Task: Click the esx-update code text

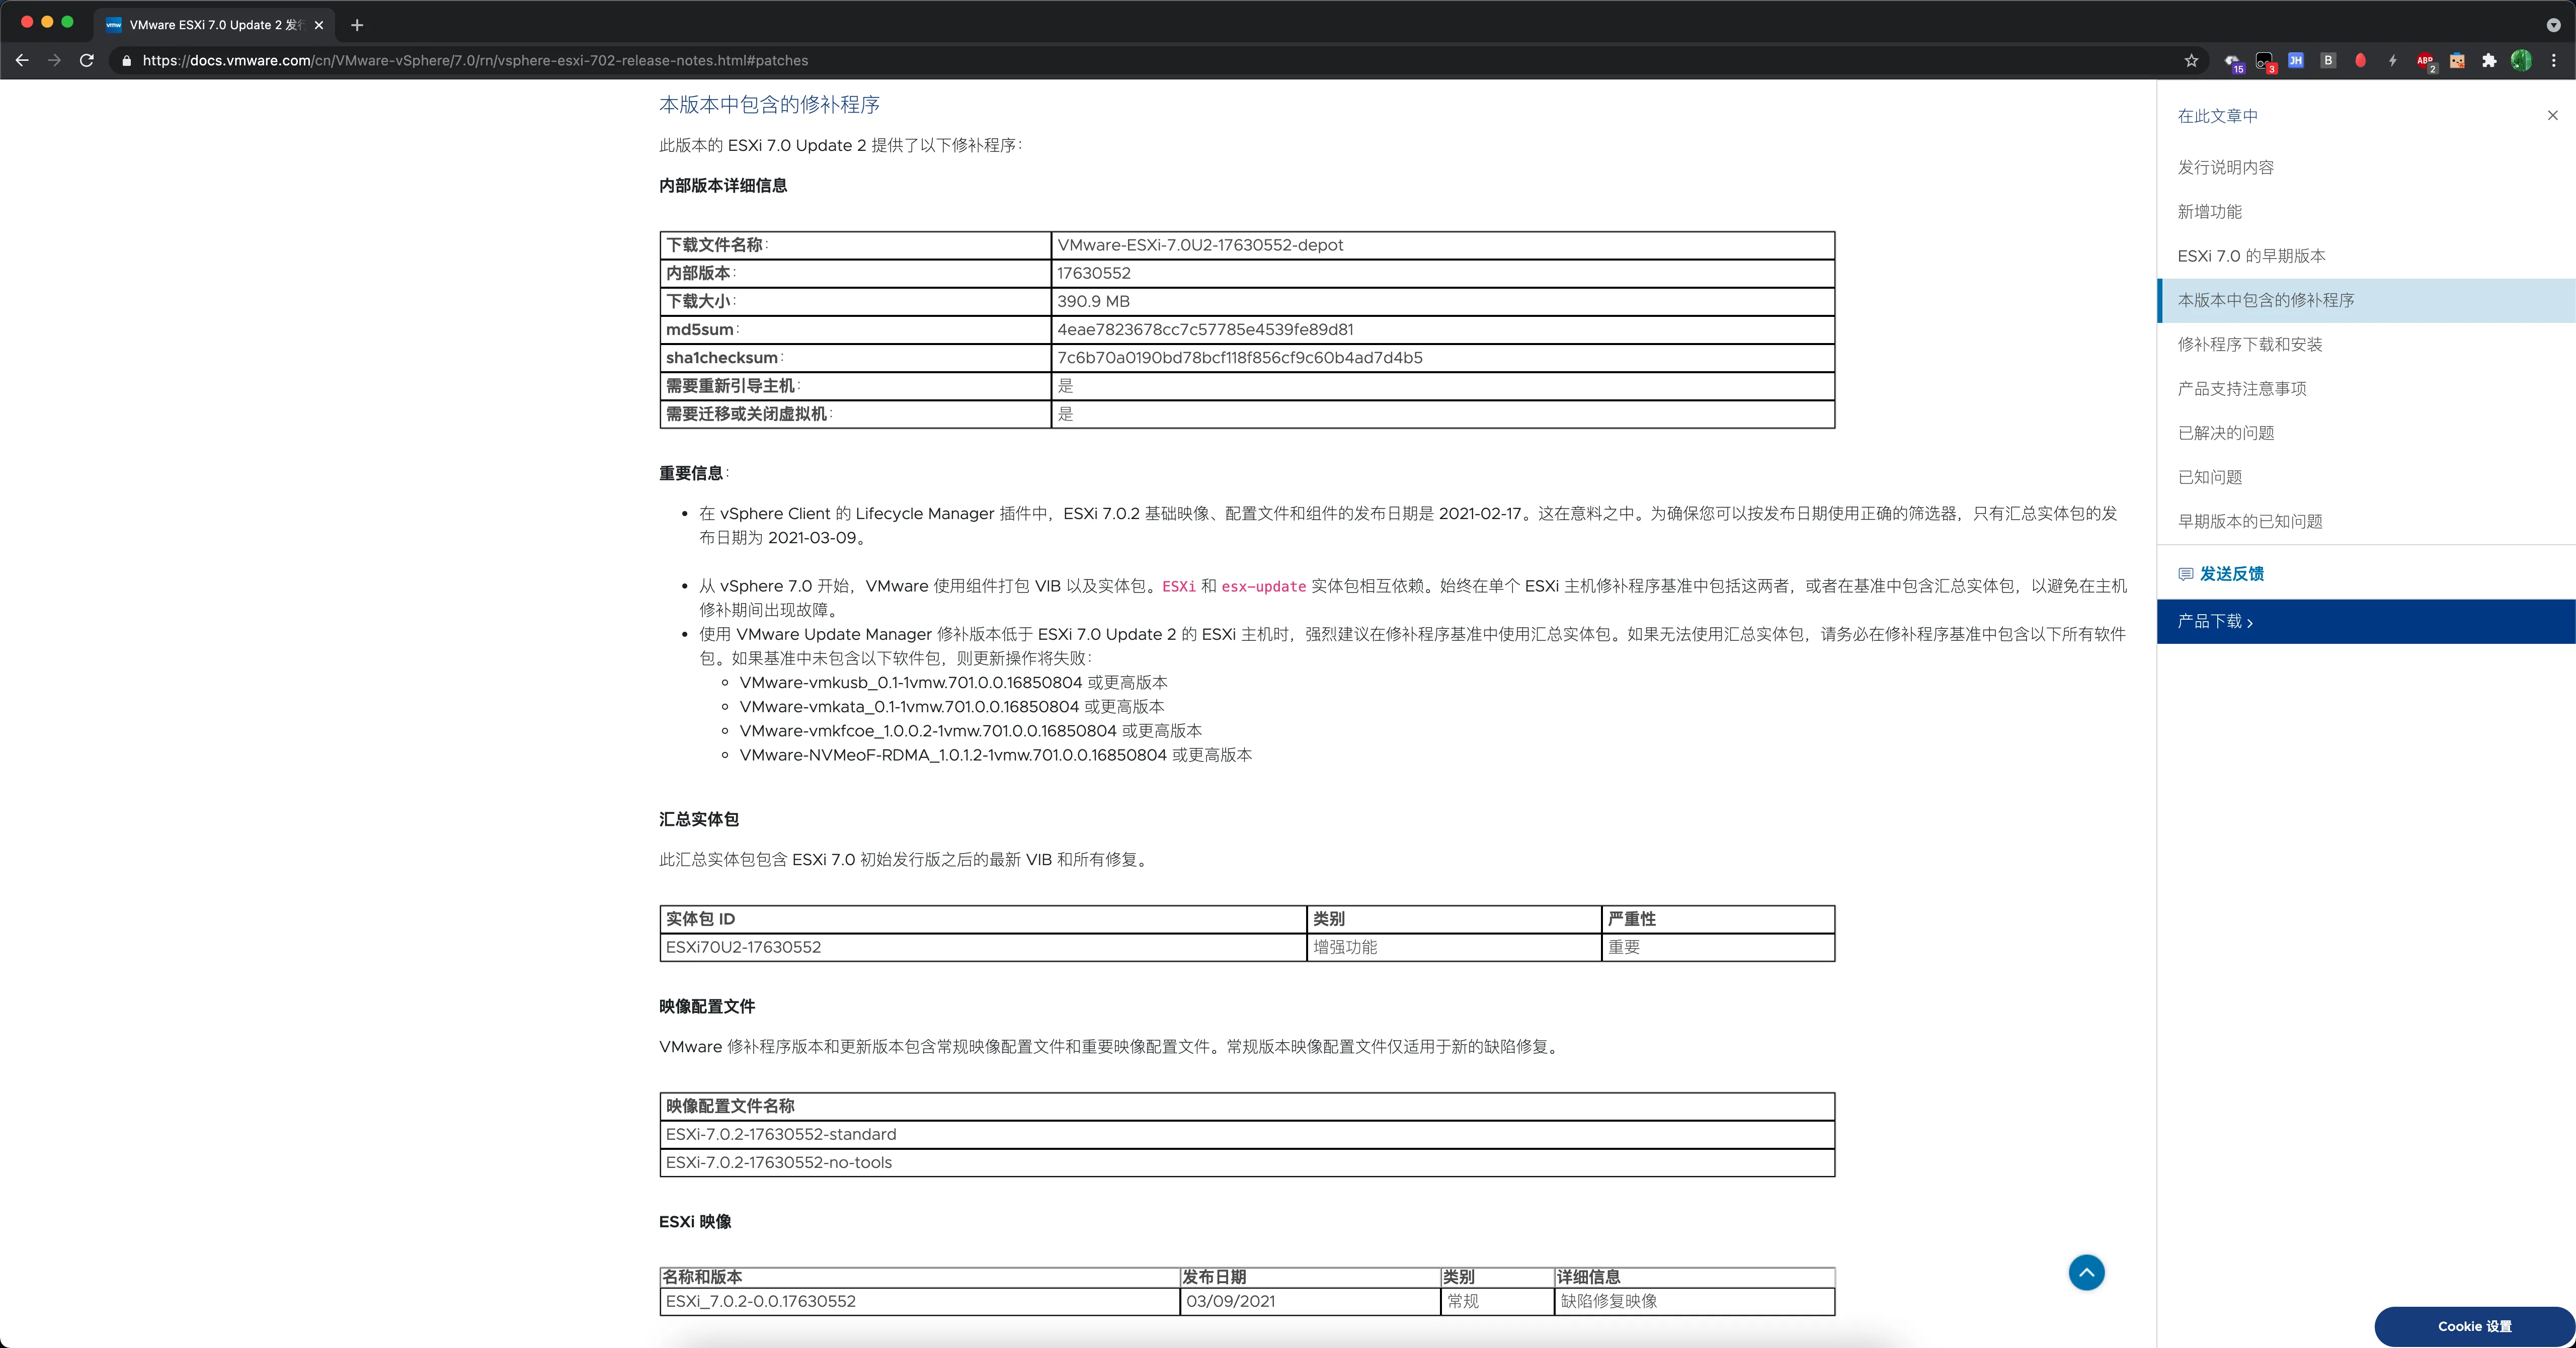Action: point(1263,586)
